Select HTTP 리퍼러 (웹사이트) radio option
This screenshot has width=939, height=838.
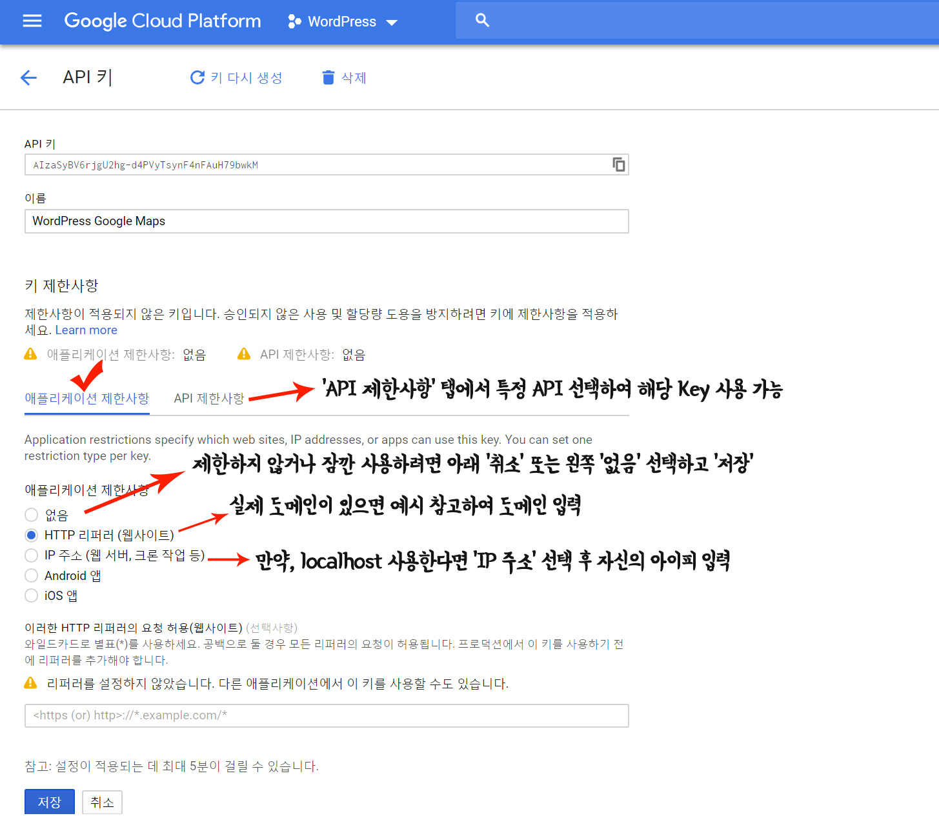(31, 535)
